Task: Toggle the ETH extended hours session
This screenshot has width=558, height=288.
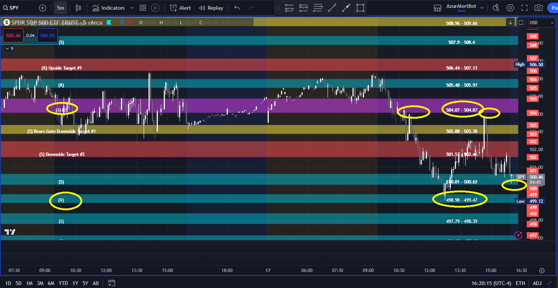Action: tap(520, 283)
